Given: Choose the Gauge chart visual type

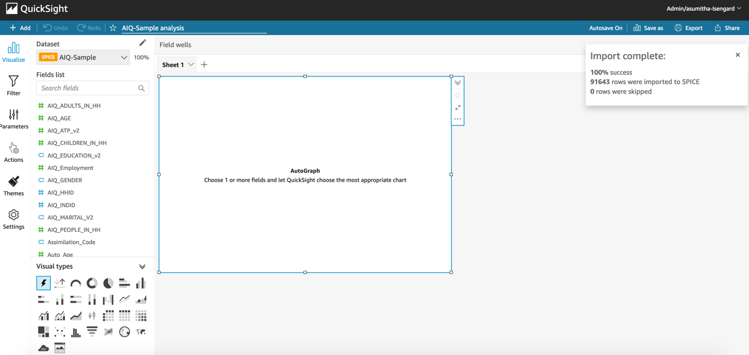Looking at the screenshot, I should (x=76, y=283).
